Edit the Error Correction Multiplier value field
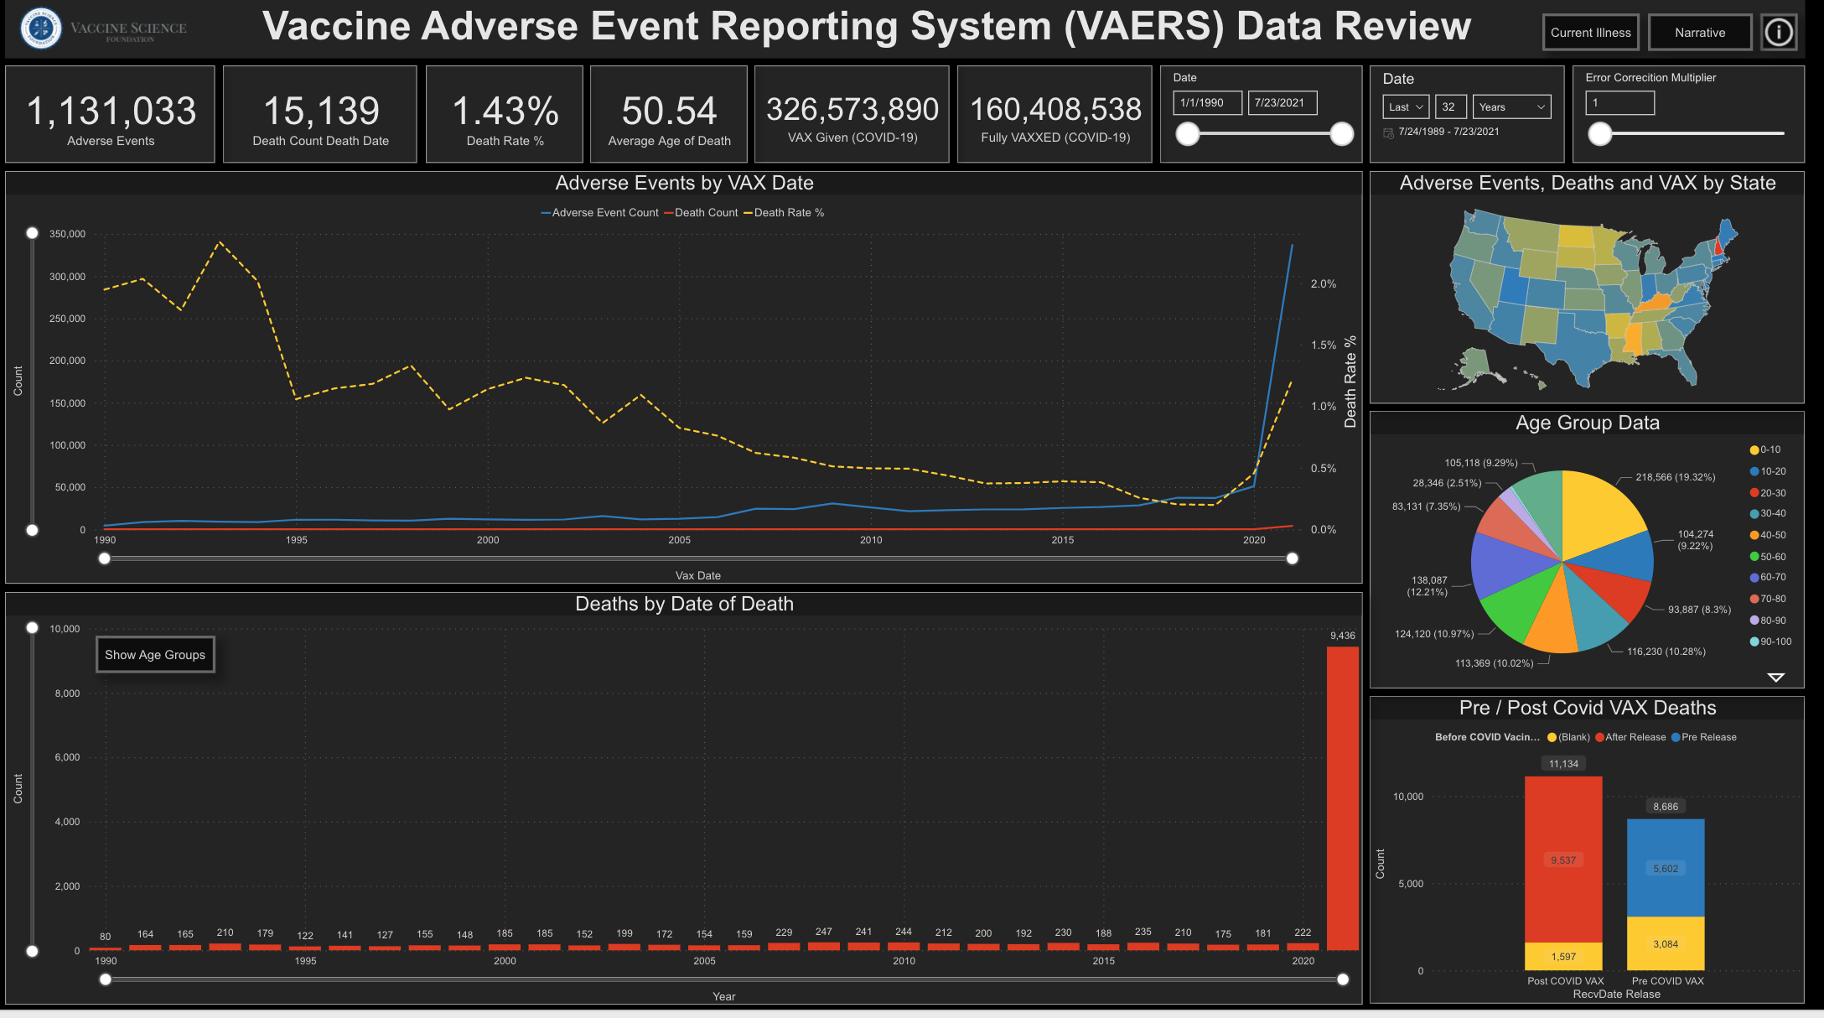Viewport: 1824px width, 1018px height. tap(1619, 102)
